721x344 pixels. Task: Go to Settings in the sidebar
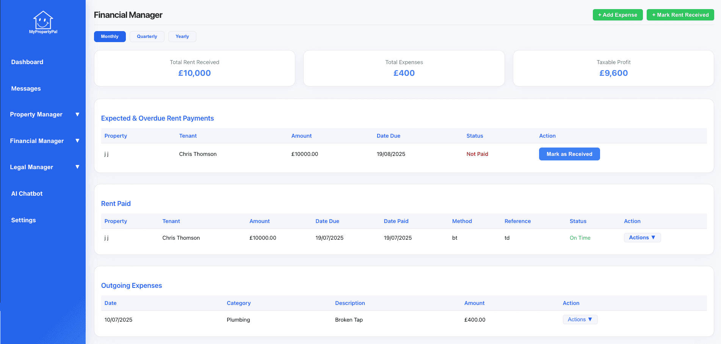(x=24, y=220)
